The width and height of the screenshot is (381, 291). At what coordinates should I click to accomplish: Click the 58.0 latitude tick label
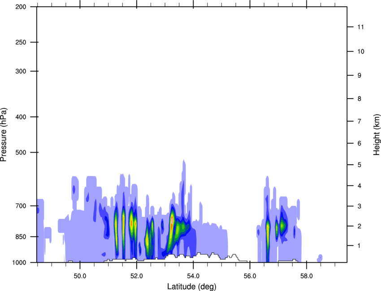pos(307,276)
